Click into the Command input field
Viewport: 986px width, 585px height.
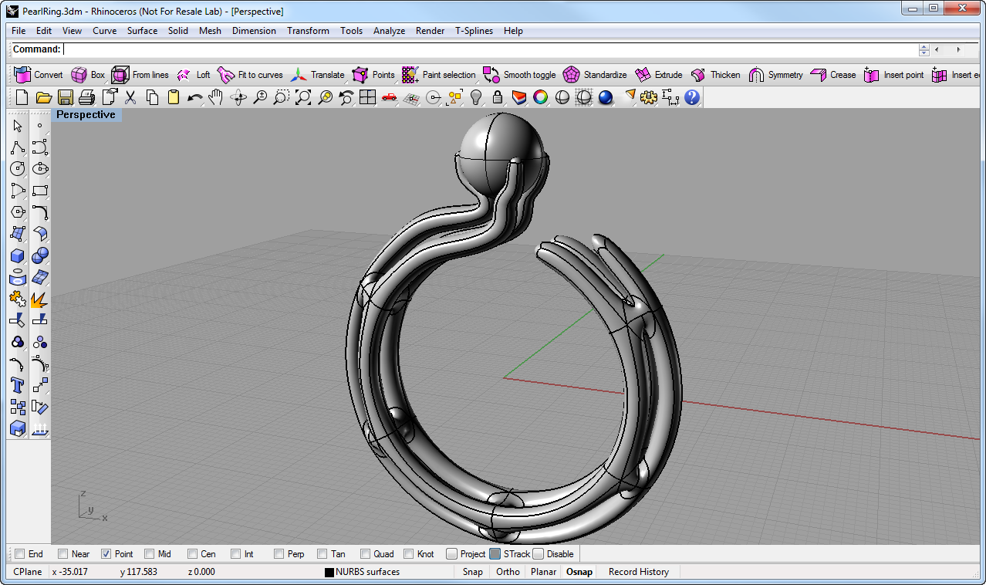490,49
